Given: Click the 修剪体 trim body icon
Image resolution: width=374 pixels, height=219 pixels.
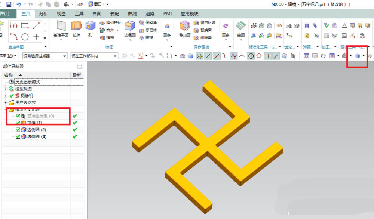Looking at the screenshot, I should click(141, 30).
